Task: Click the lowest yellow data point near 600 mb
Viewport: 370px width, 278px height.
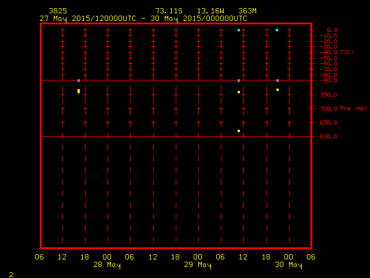Action: [x=239, y=131]
